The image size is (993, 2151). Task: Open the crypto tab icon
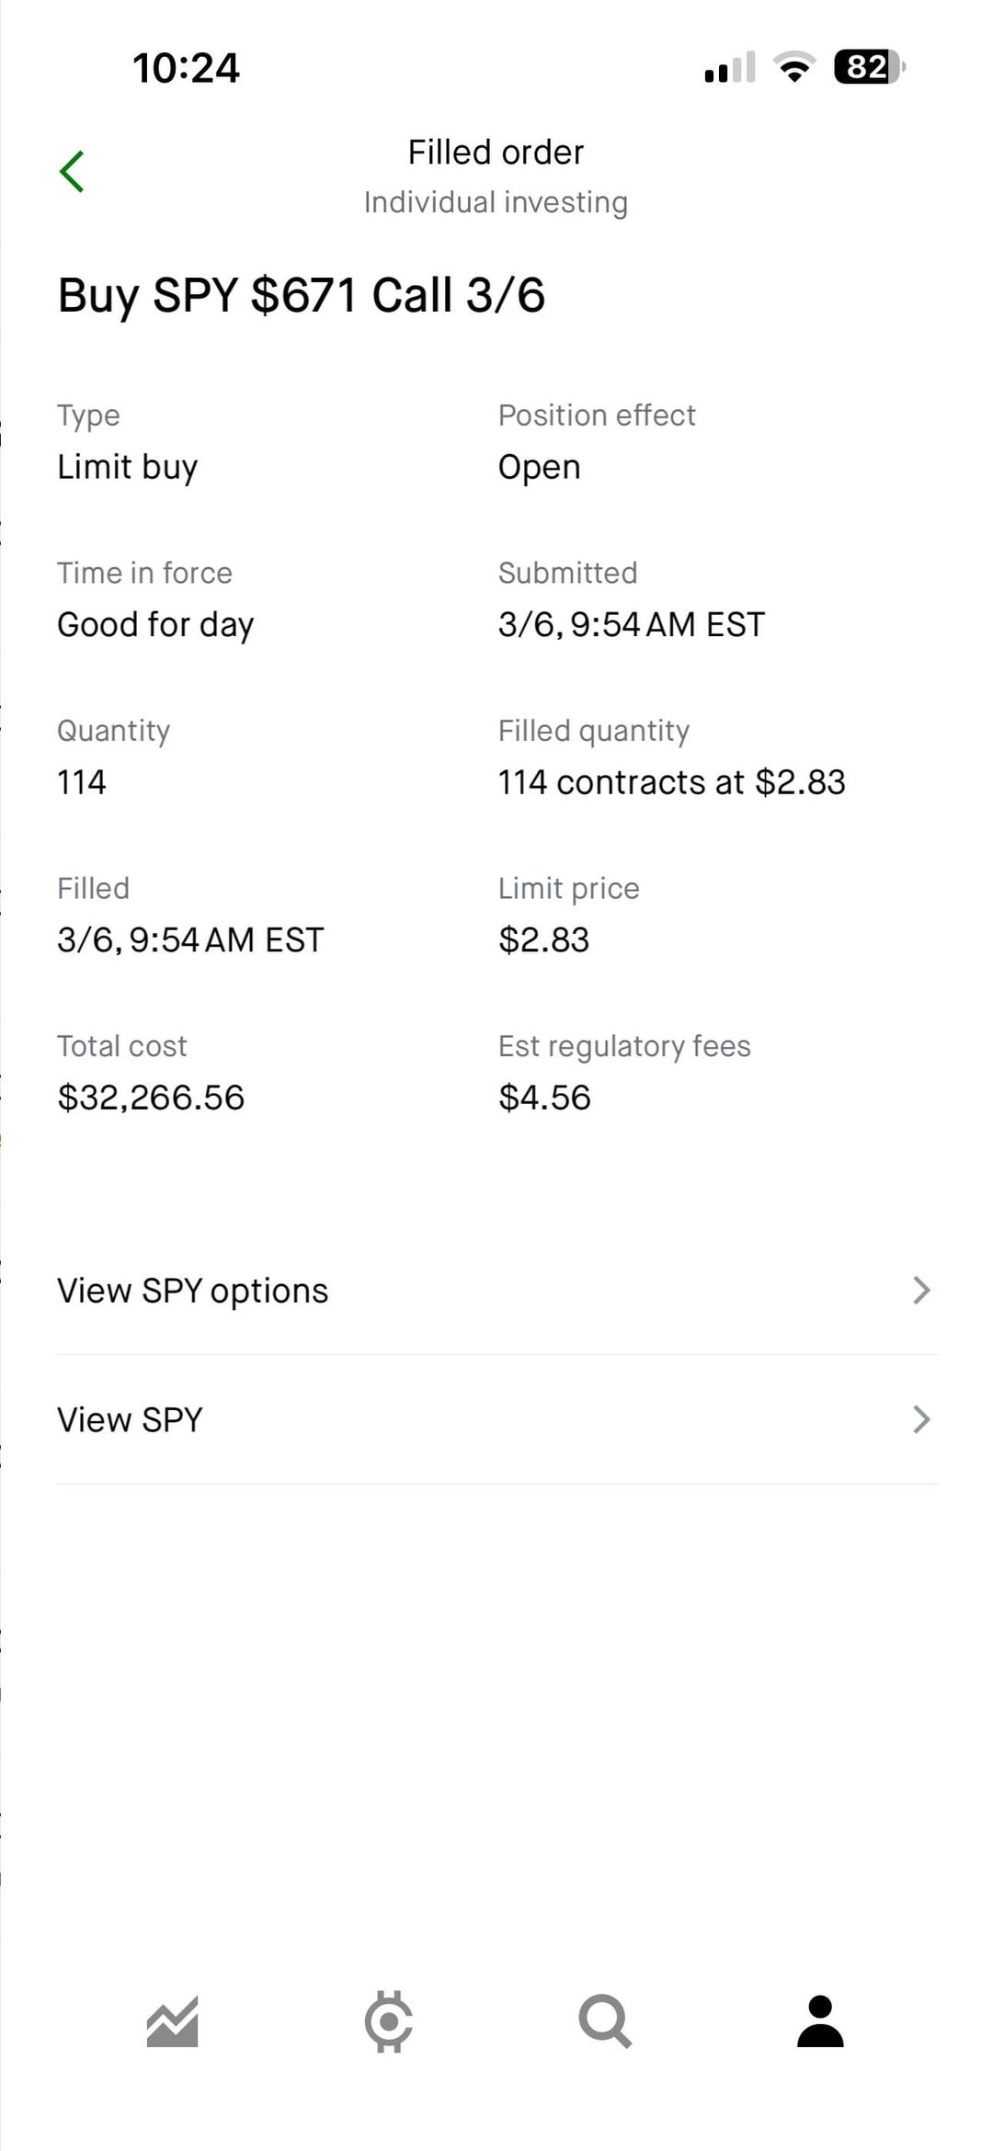click(x=389, y=2021)
